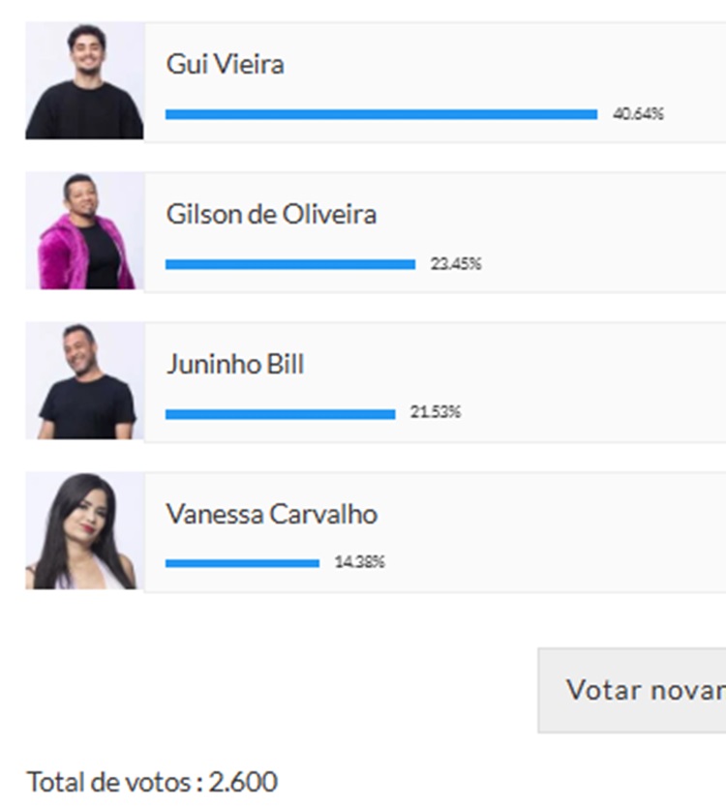The width and height of the screenshot is (726, 806).
Task: Click Gui Vieira's photo thumbnail
Action: (85, 80)
